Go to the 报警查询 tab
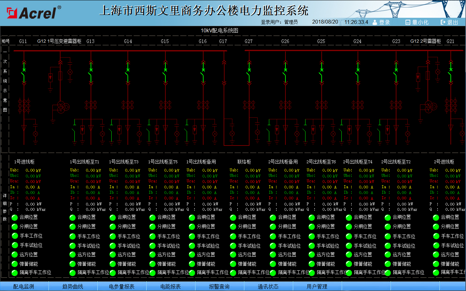466x291 pixels. click(219, 286)
